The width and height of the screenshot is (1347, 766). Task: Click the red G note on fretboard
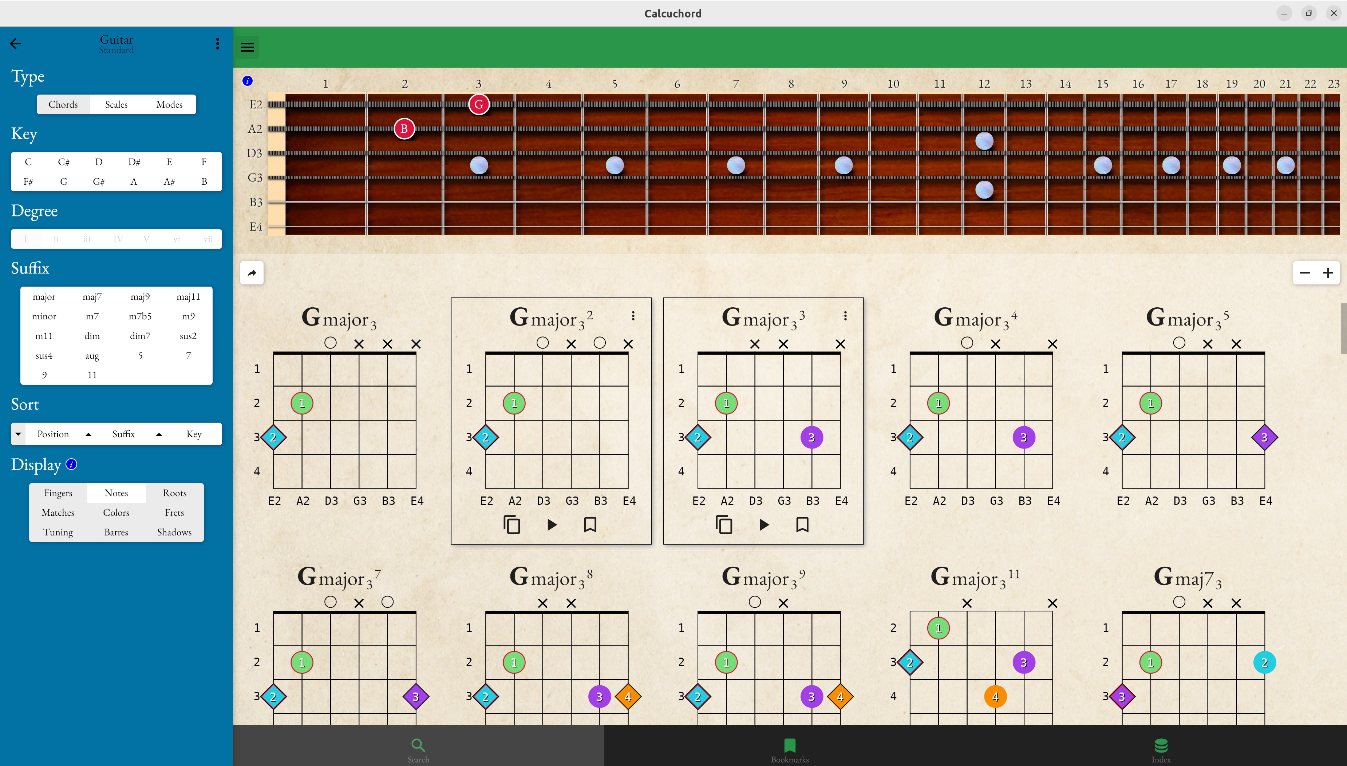479,104
